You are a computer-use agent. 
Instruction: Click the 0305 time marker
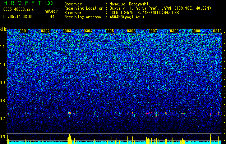(110, 31)
